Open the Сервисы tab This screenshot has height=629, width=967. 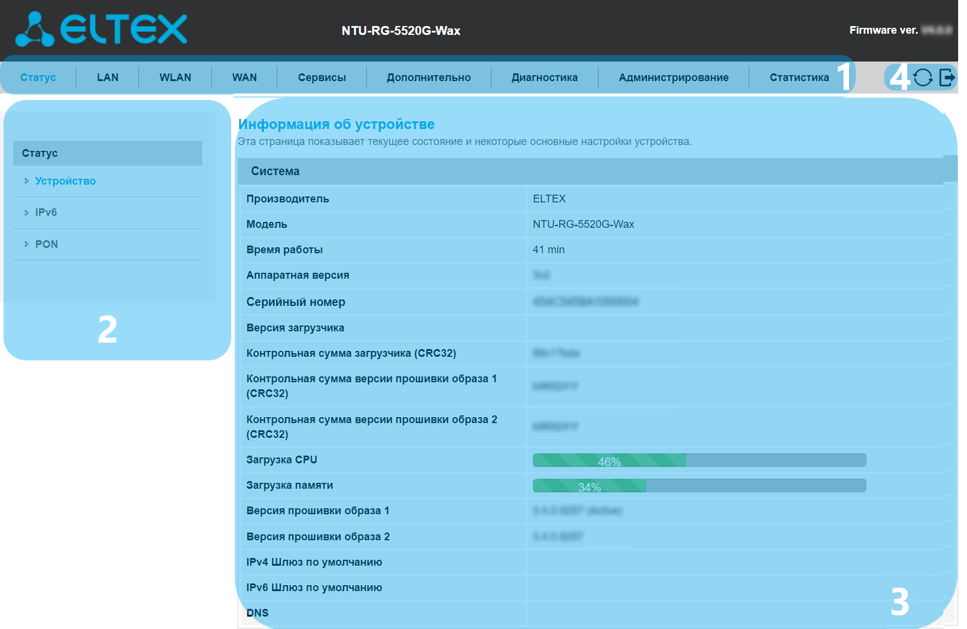tap(322, 78)
